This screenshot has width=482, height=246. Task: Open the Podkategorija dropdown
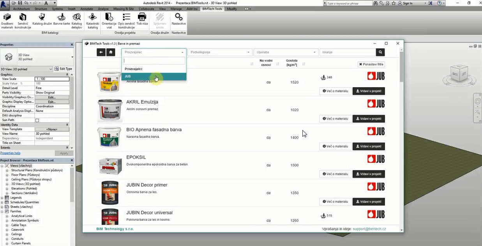click(x=220, y=52)
